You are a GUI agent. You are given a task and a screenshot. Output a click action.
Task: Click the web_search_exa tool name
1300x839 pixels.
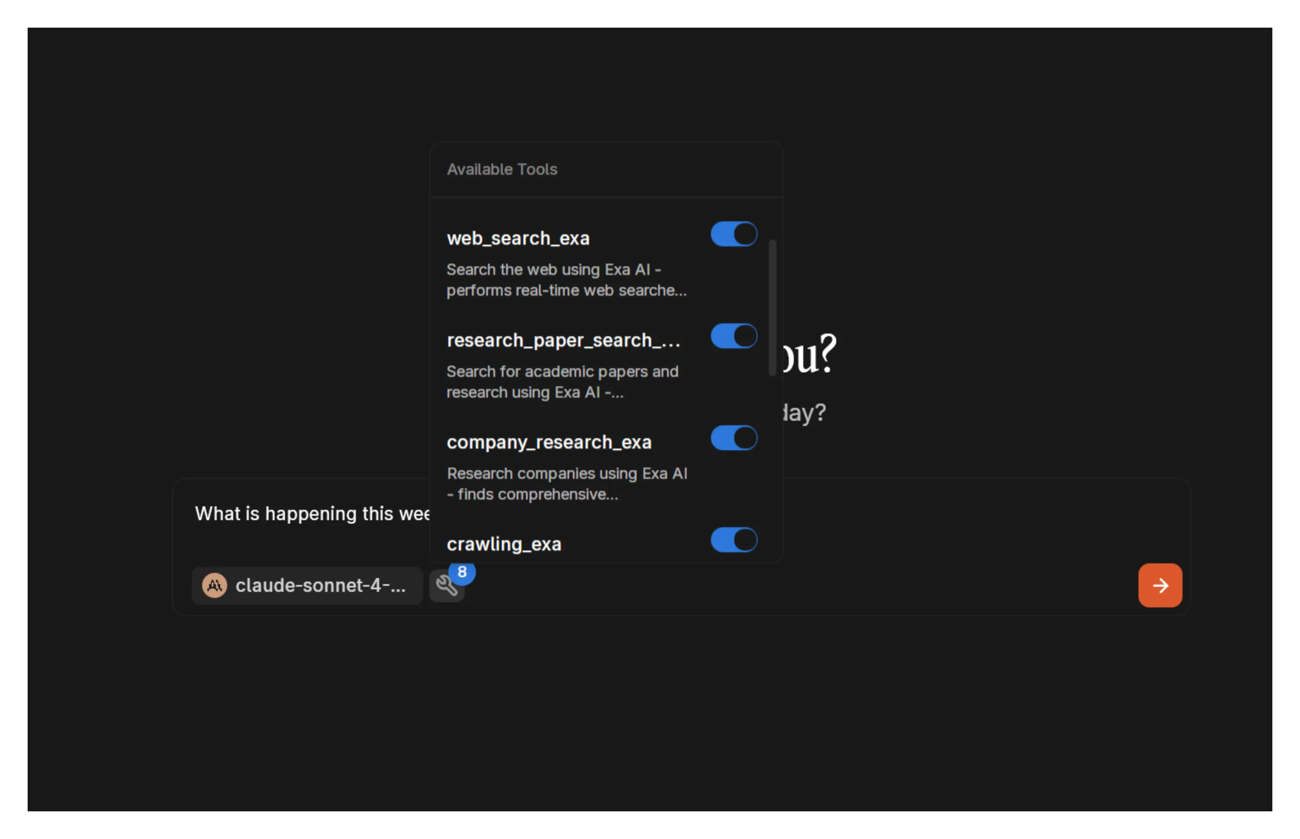pos(518,238)
